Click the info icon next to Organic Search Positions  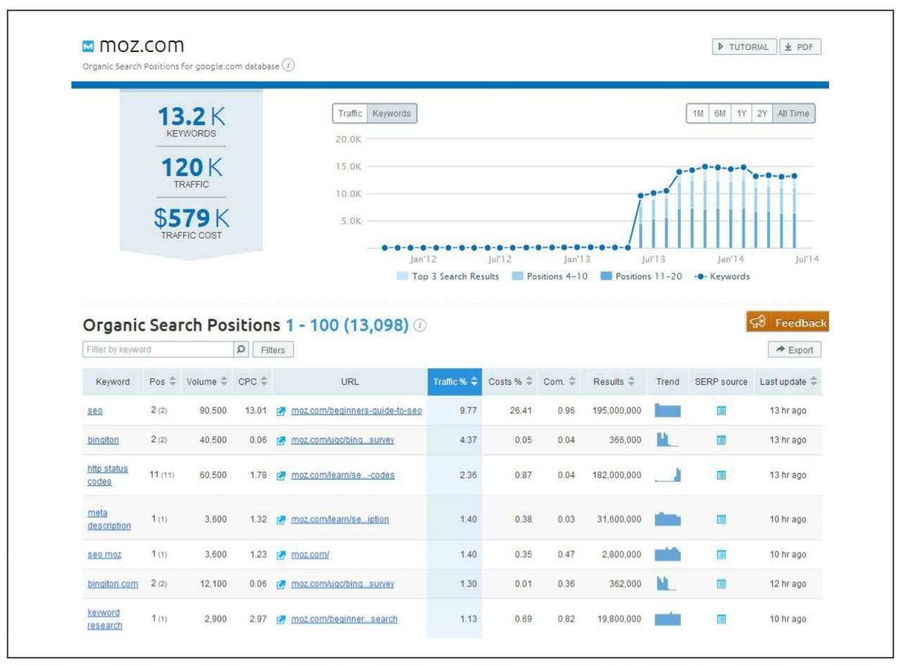[x=420, y=326]
